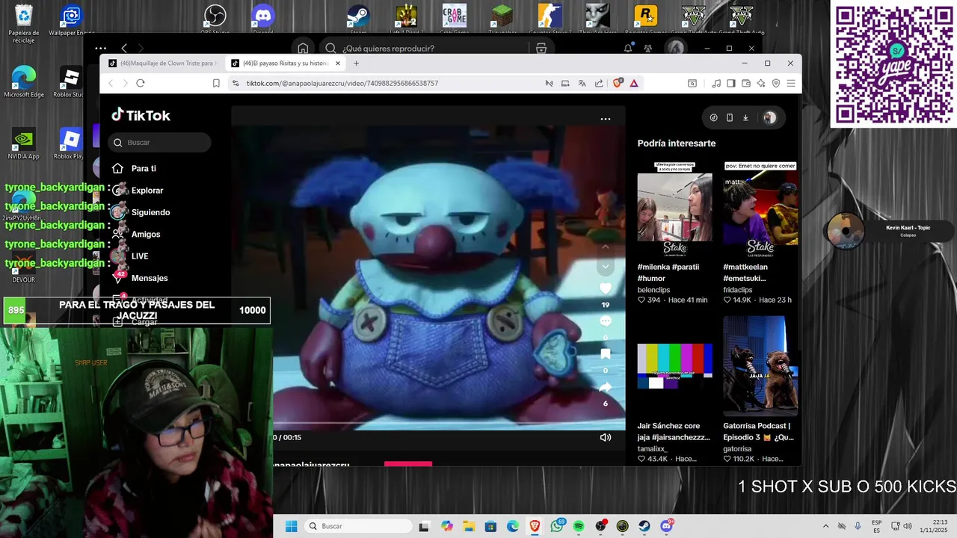Go to the Siguiendo feed
Screen dimensions: 957x538
pos(141,212)
